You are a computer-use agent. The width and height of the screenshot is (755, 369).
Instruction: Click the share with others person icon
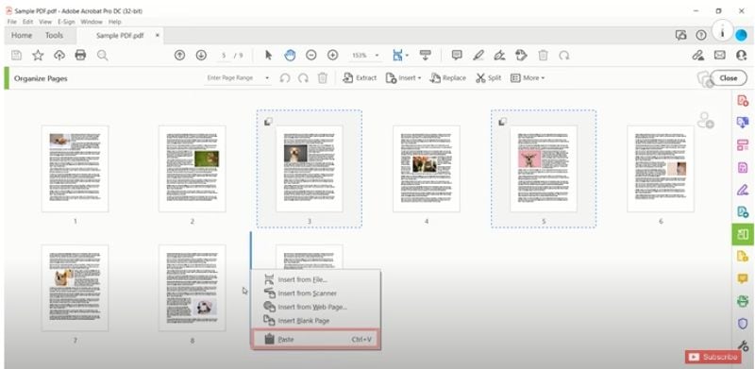tap(742, 56)
